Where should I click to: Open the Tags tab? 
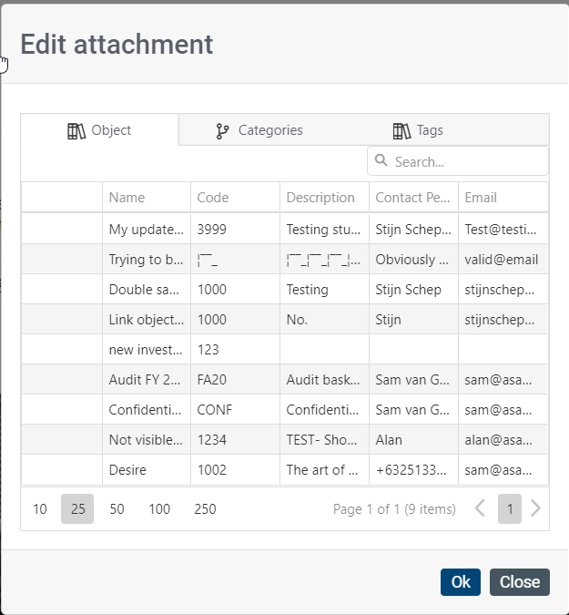418,130
